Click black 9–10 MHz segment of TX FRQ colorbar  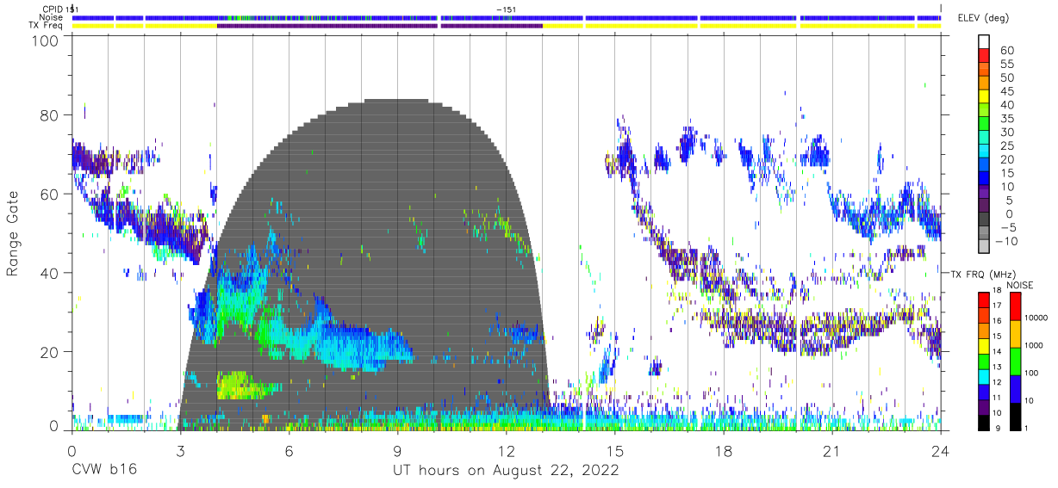984,421
